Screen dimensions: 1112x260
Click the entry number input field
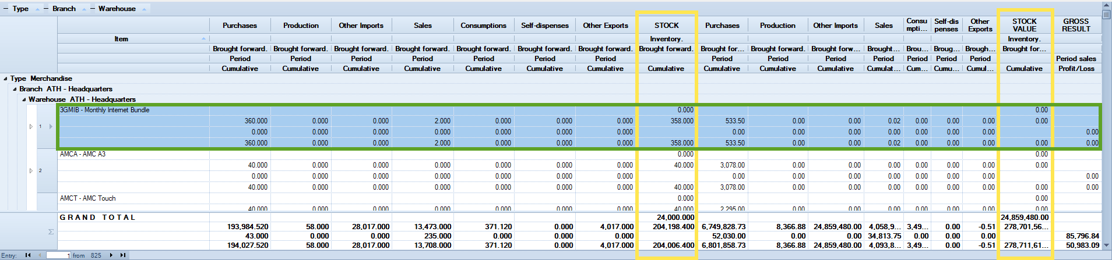58,255
